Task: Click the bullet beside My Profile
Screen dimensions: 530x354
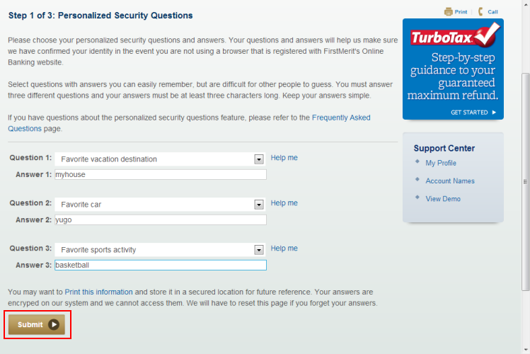Action: point(417,162)
